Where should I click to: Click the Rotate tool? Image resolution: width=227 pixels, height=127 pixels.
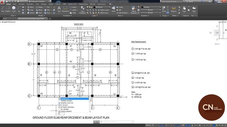39,7
